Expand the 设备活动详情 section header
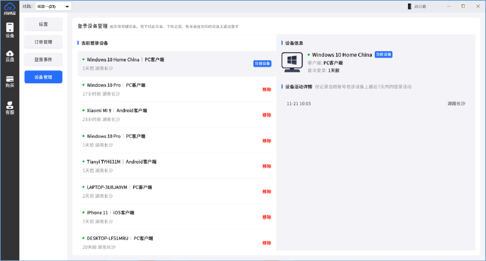486x261 pixels. (299, 86)
